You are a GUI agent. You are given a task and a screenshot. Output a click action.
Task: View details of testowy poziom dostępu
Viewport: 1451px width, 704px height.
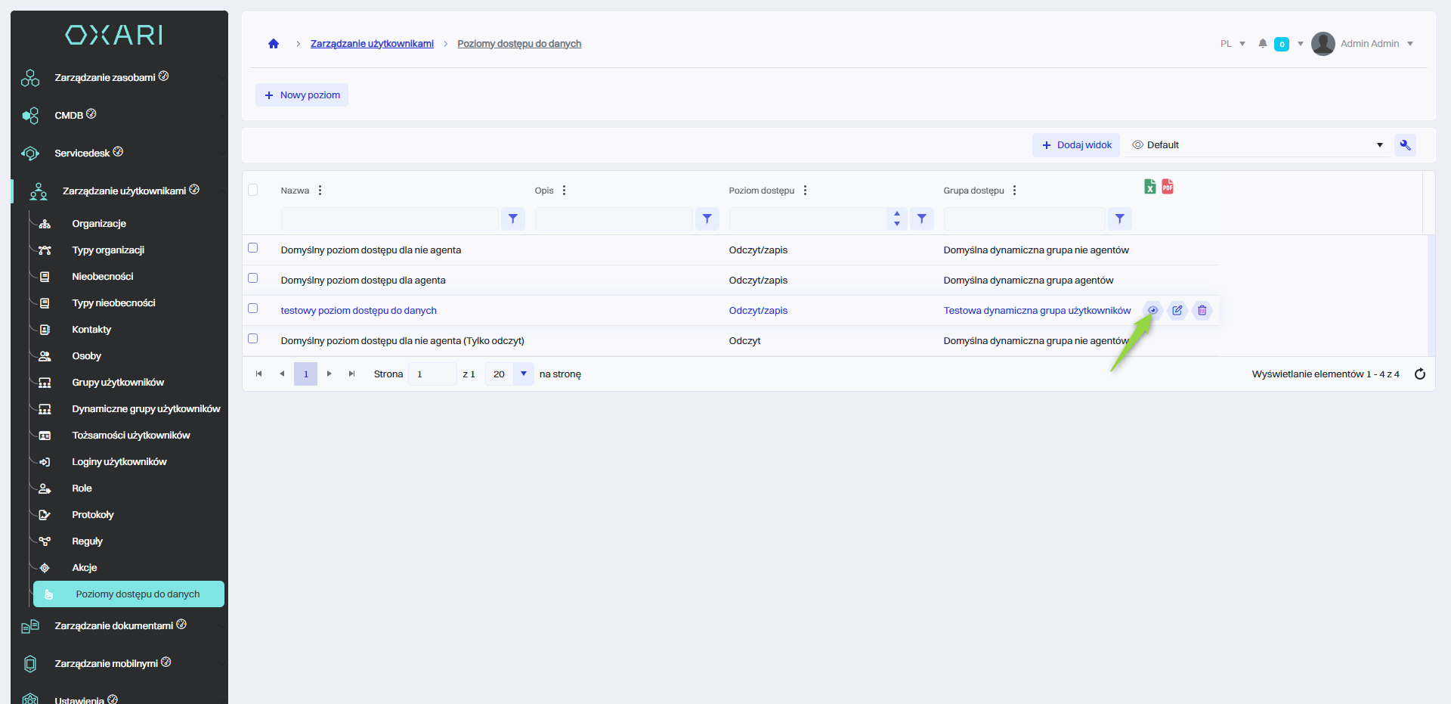1152,310
